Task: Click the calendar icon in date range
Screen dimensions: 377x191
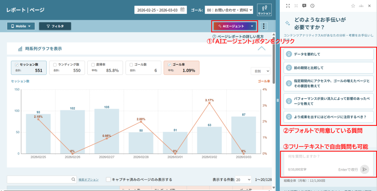Action: [x=182, y=10]
